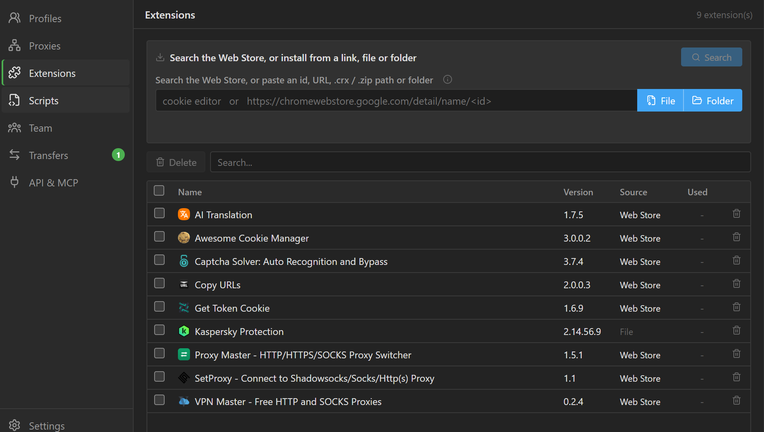Screen dimensions: 764x432
Task: Delete VPN Master using trash icon
Action: (x=736, y=401)
